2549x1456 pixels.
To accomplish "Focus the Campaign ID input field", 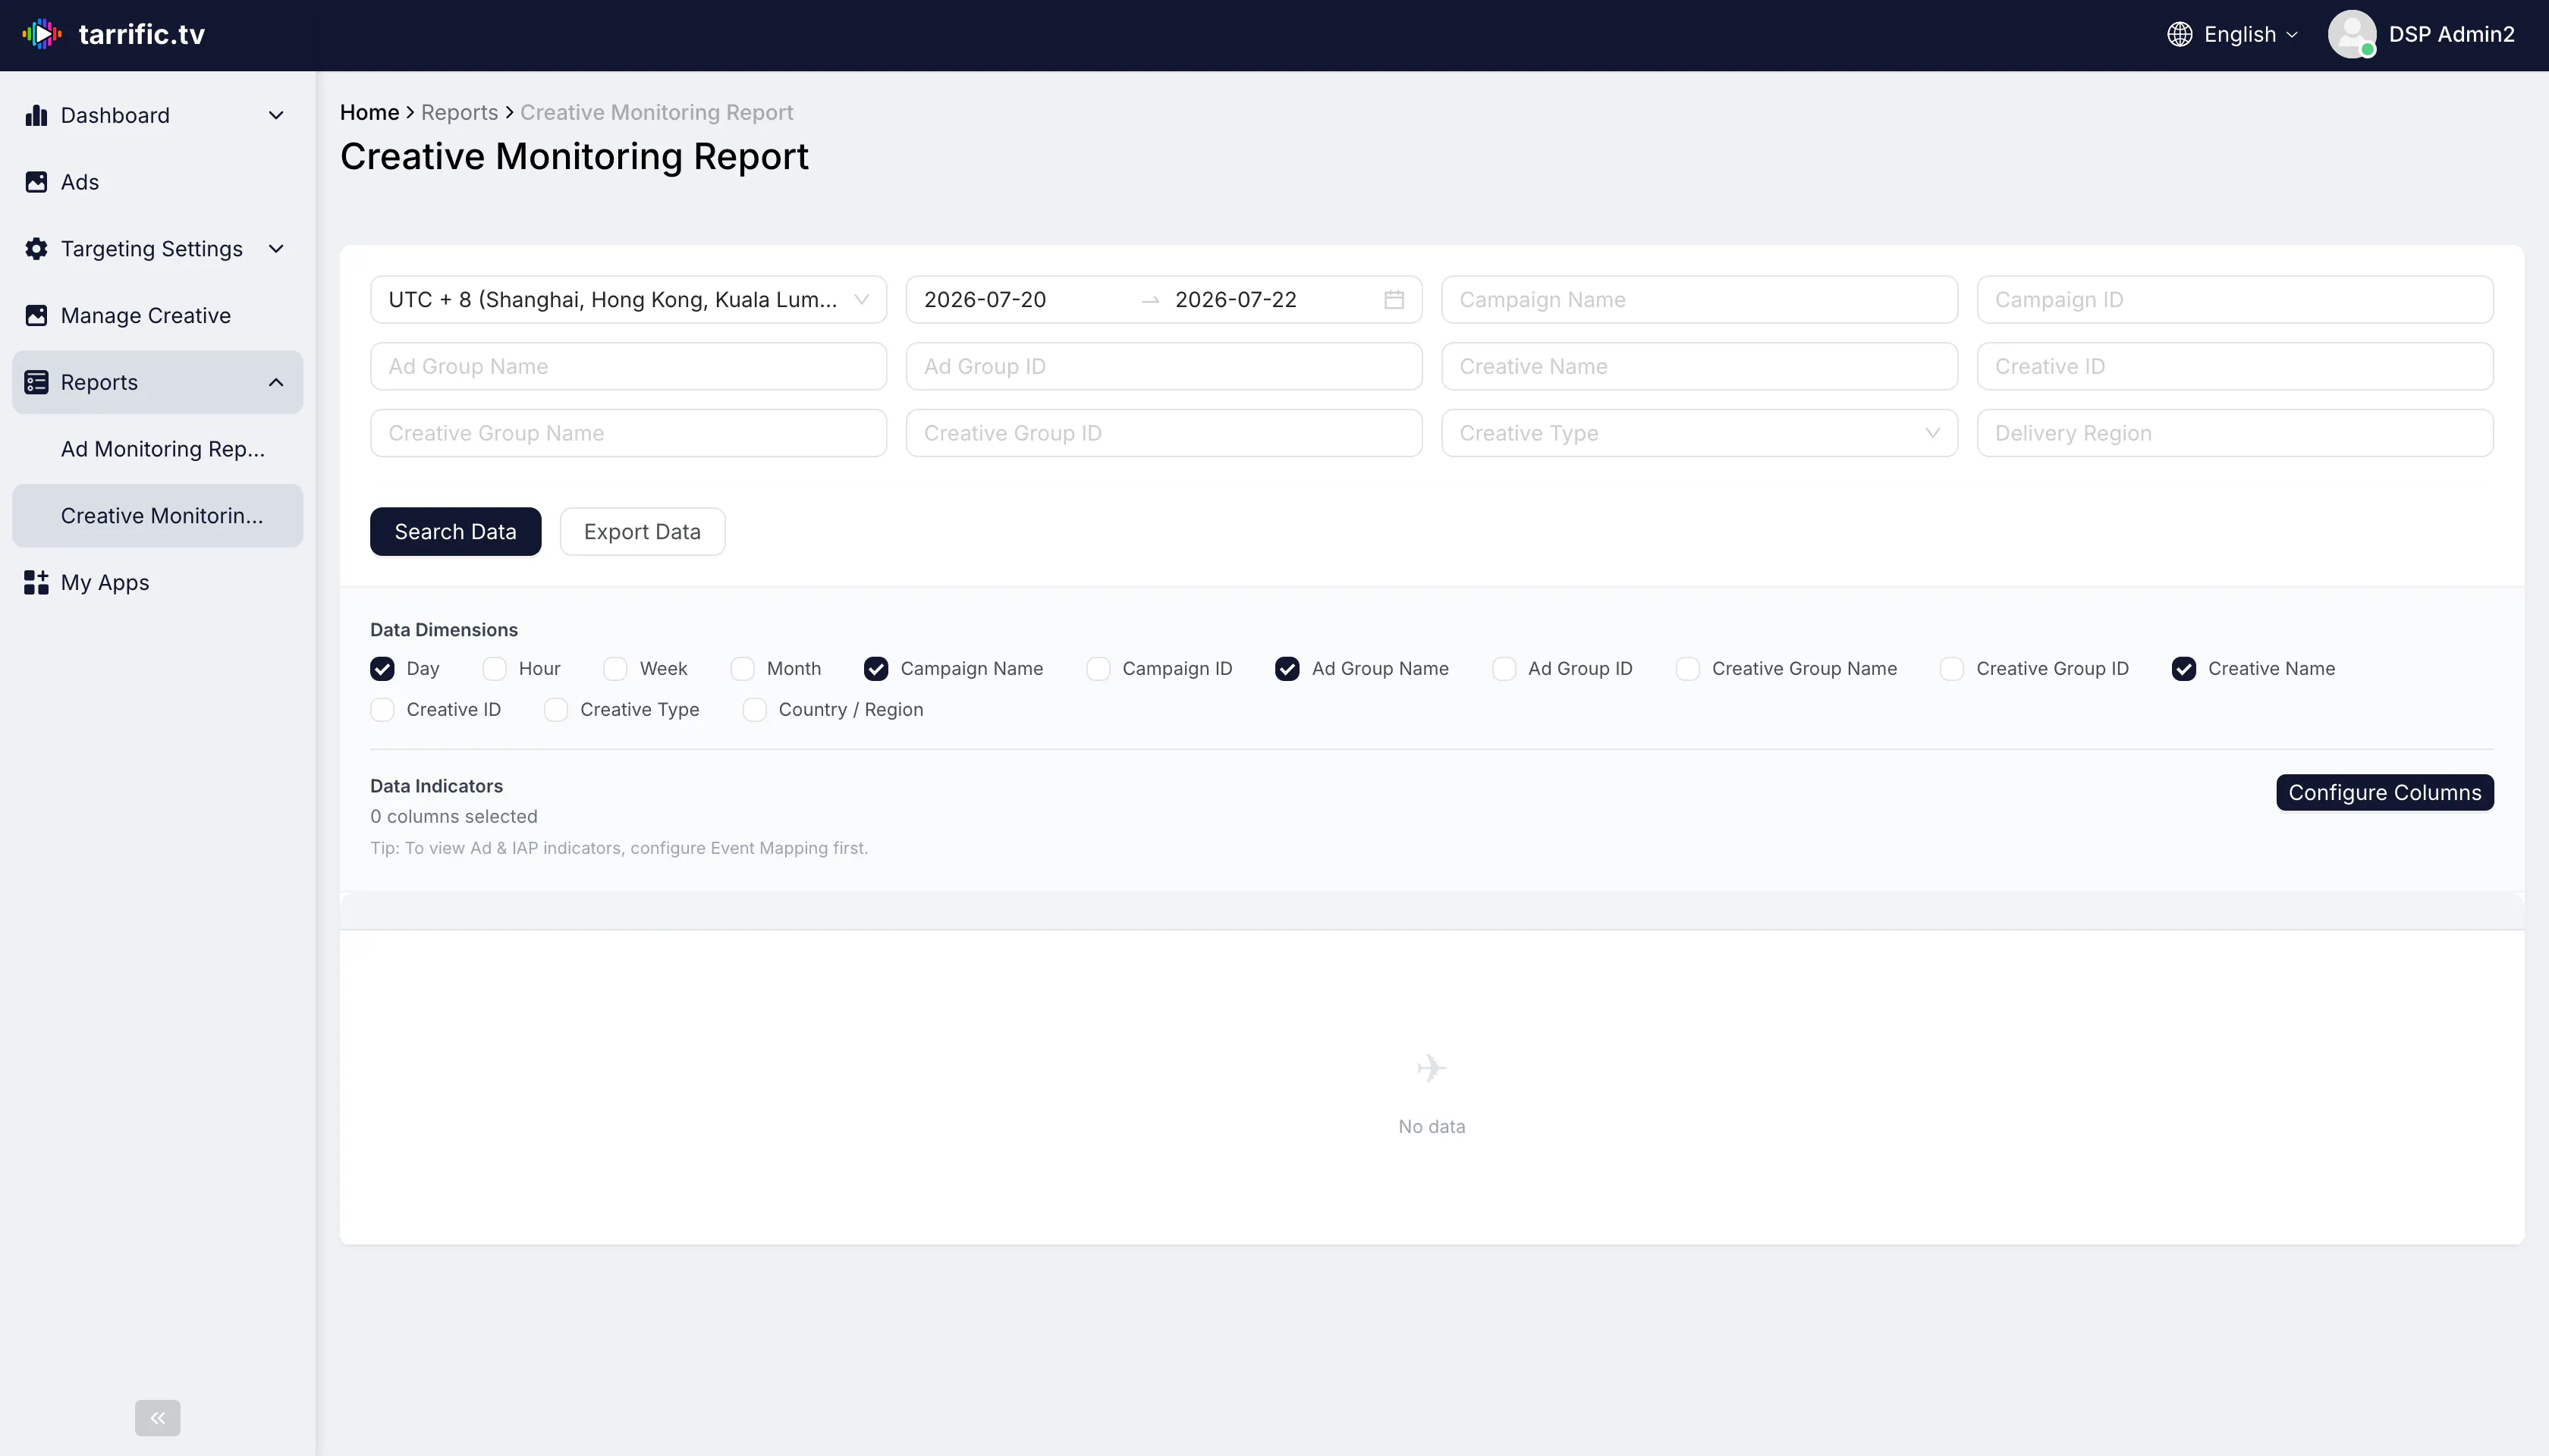I will tap(2235, 299).
